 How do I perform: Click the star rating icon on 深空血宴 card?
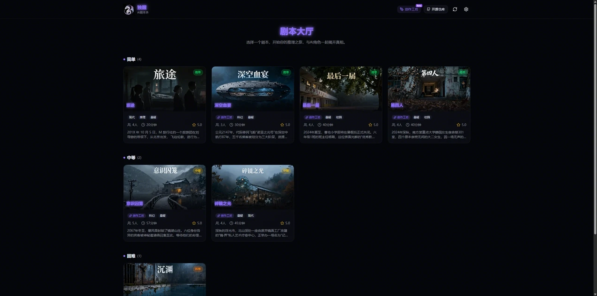(x=282, y=125)
